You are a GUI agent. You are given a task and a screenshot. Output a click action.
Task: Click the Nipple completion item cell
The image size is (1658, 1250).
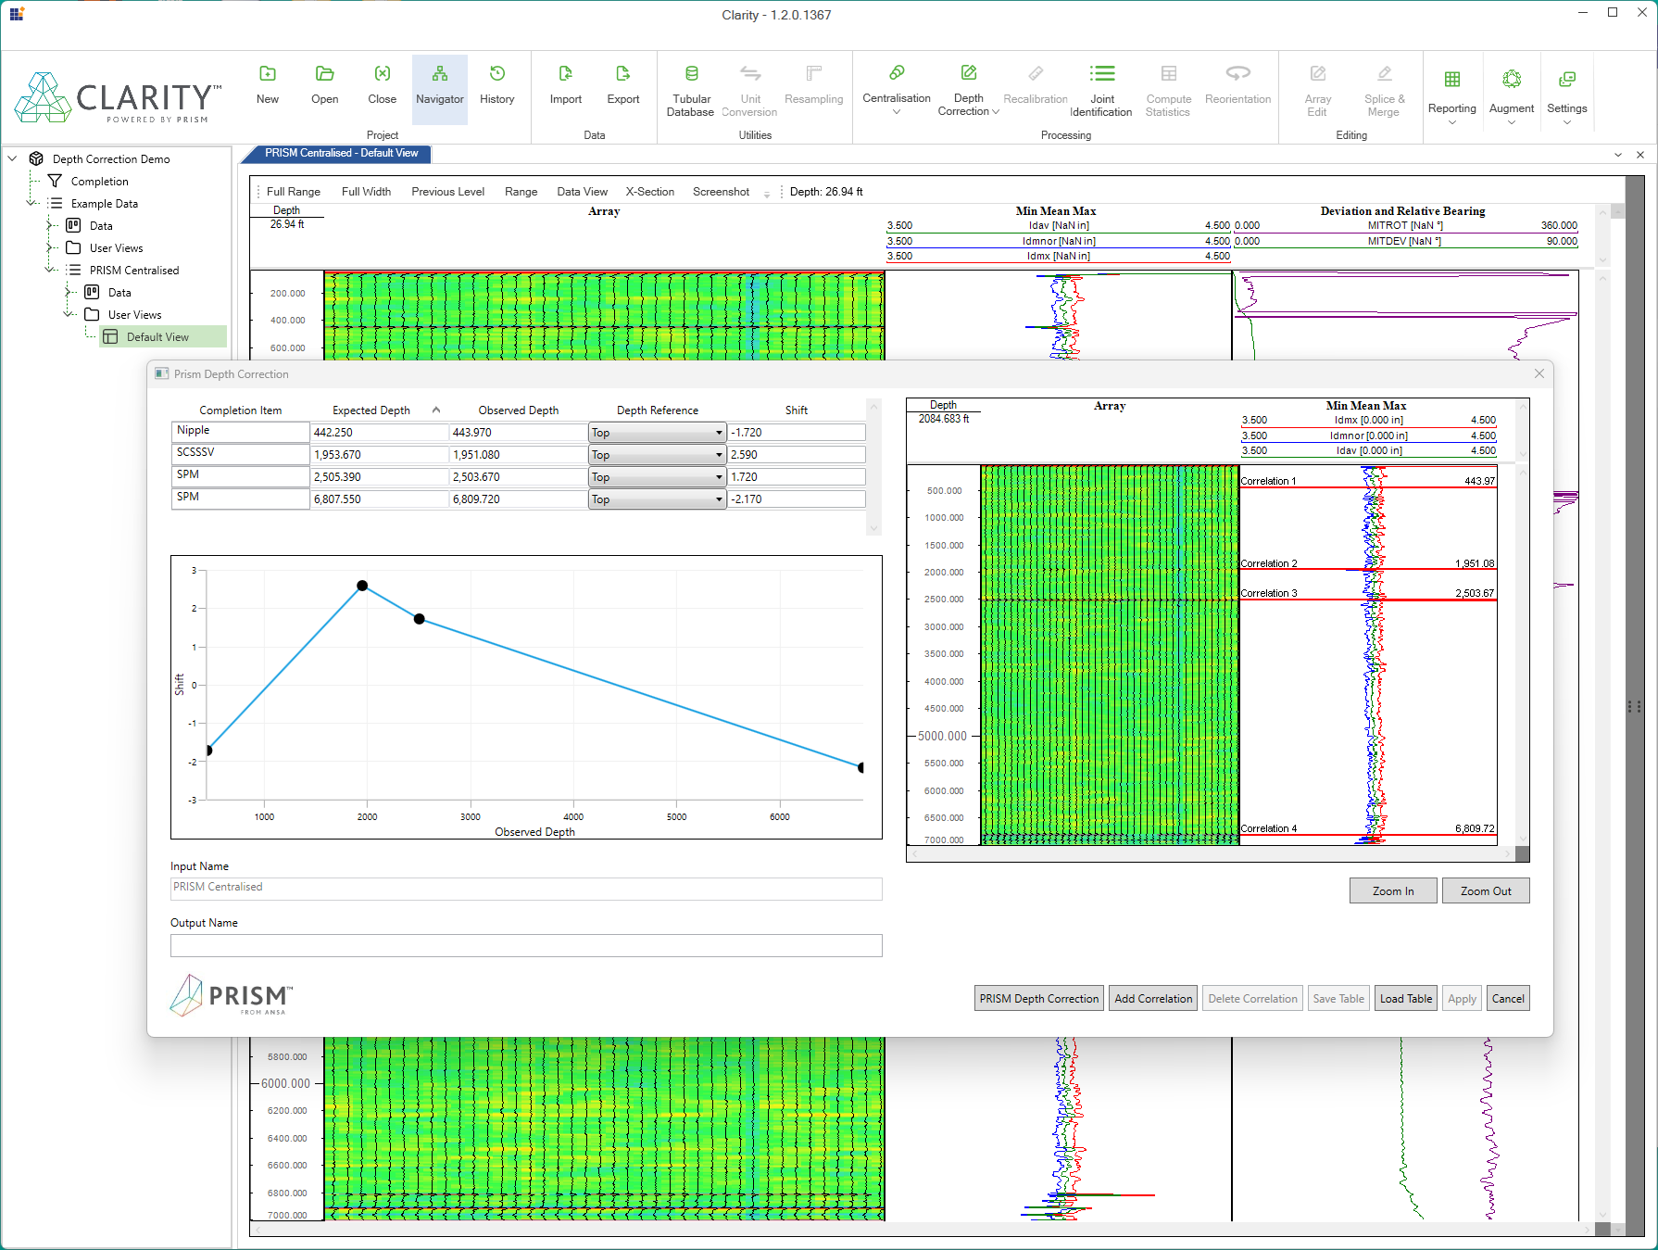[x=240, y=431]
